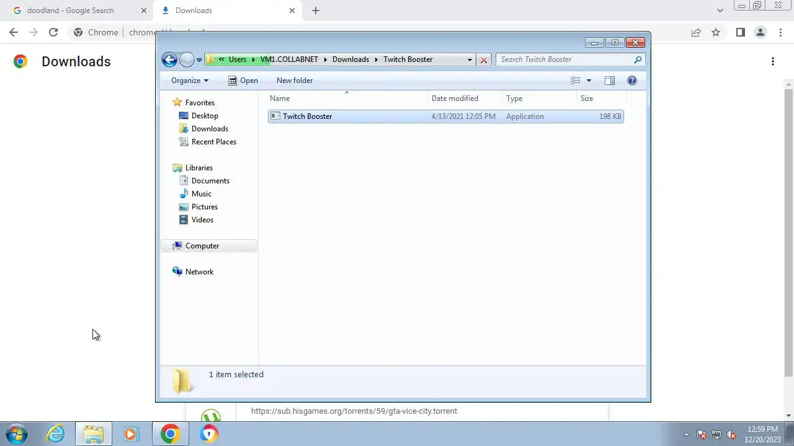Open Downloads page more actions menu
Screen dimensions: 794x446
pos(773,61)
